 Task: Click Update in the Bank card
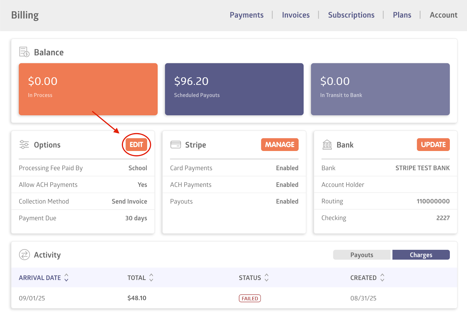pyautogui.click(x=433, y=145)
